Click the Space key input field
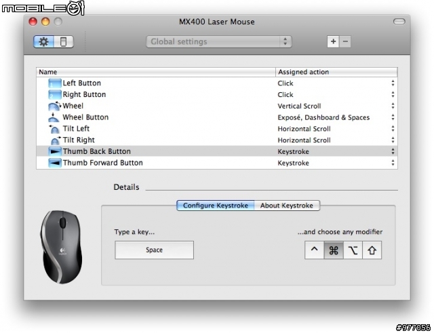 click(x=154, y=250)
